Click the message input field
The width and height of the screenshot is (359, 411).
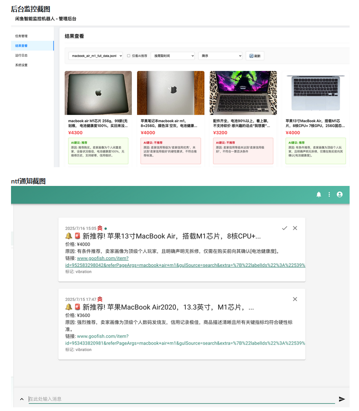[x=179, y=399]
